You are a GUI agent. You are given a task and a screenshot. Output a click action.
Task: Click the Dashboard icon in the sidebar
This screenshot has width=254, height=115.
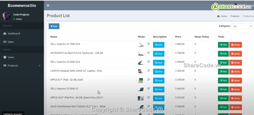[x=5, y=33]
